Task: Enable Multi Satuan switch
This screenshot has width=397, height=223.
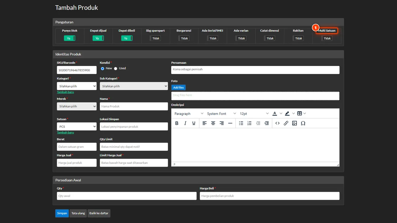Action: point(326,38)
